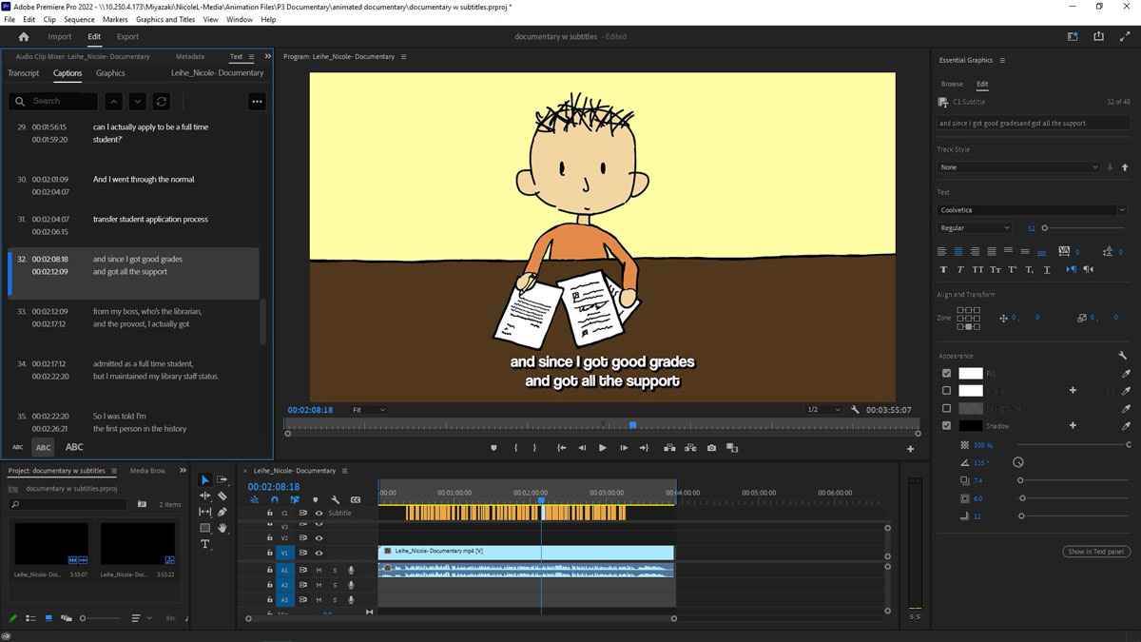Switch to Import workspace
This screenshot has width=1141, height=642.
60,37
